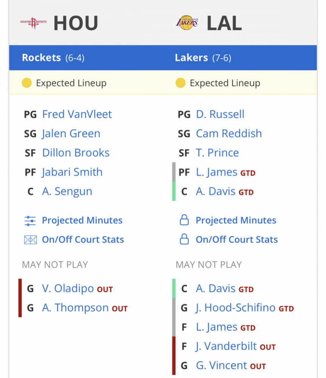Click J. Hood-Schifino player name
The height and width of the screenshot is (378, 326).
coord(235,308)
